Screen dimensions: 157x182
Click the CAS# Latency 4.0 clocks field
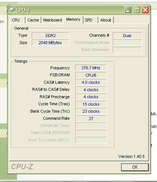[91, 82]
